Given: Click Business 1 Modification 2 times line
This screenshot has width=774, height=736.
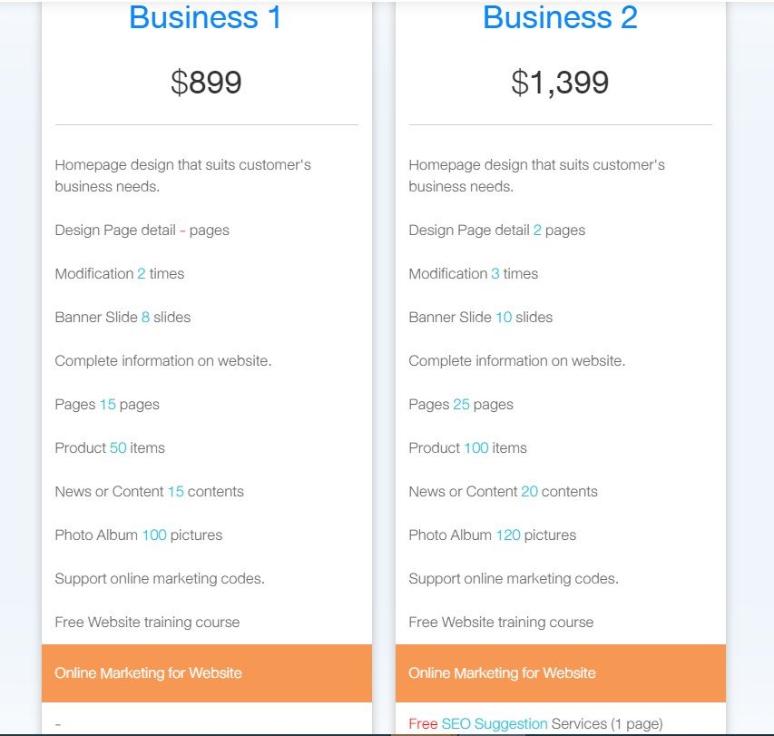Looking at the screenshot, I should [120, 273].
